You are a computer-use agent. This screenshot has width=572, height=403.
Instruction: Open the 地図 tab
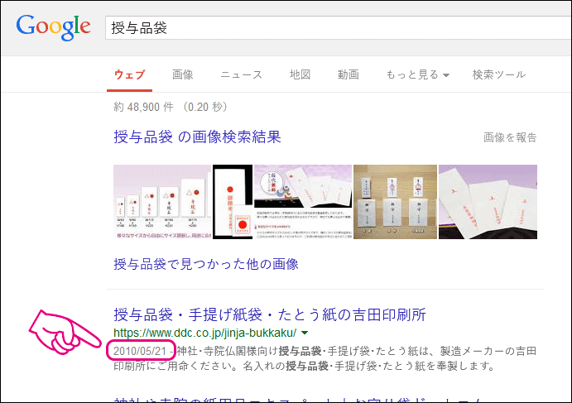coord(300,74)
